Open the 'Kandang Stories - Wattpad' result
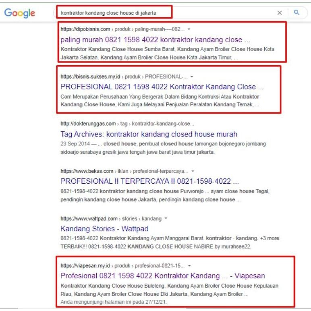This screenshot has width=311, height=311. click(x=104, y=229)
